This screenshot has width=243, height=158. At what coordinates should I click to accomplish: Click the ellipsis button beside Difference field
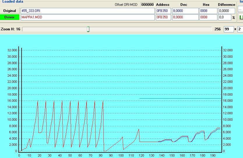tap(240, 9)
